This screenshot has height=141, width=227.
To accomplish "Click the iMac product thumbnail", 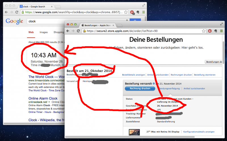I will 134,132.
